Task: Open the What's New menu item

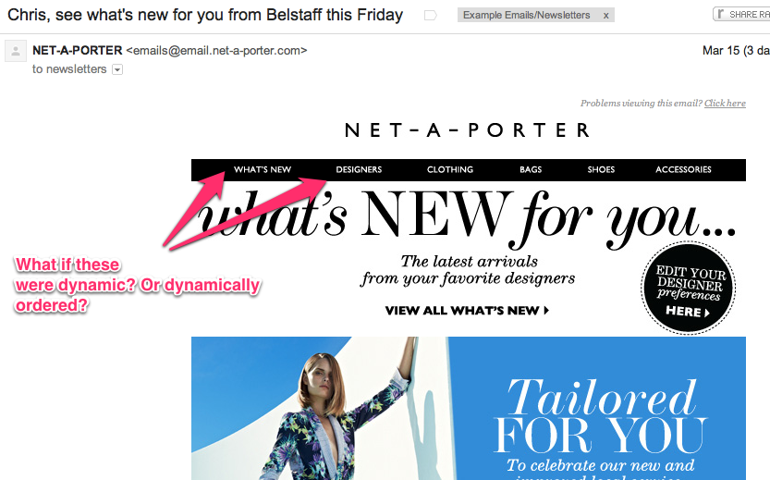Action: point(263,170)
